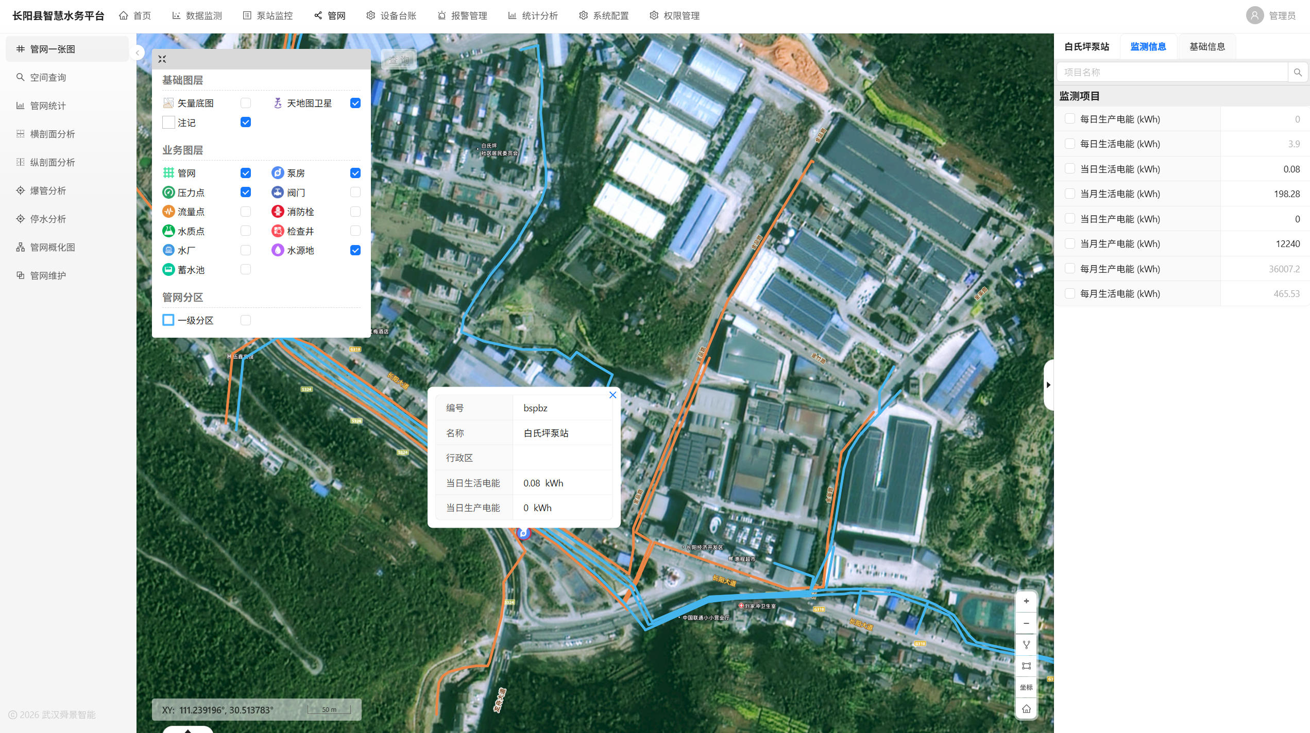
Task: Click the search magnifier in monitoring panel
Action: (1298, 73)
